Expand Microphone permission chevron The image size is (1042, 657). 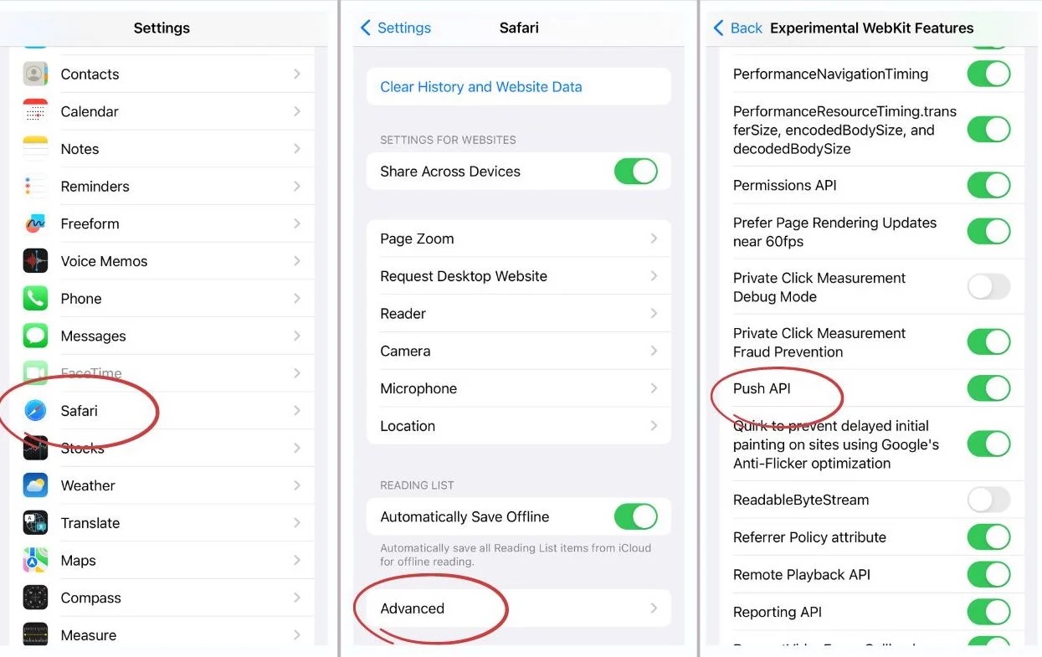pos(654,388)
